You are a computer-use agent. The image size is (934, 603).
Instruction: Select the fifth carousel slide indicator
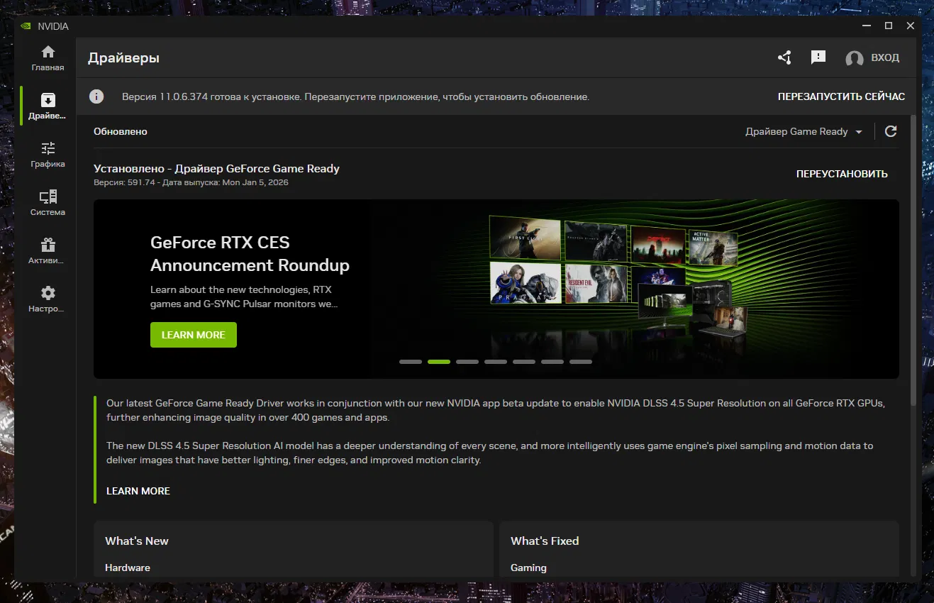click(x=524, y=362)
